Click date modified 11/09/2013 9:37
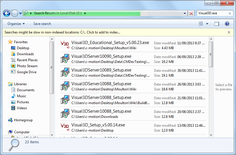 pos(191,43)
